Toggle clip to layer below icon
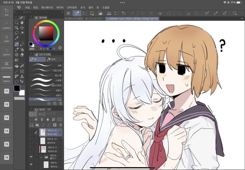Screen dimensions: 245x170 [36, 119]
